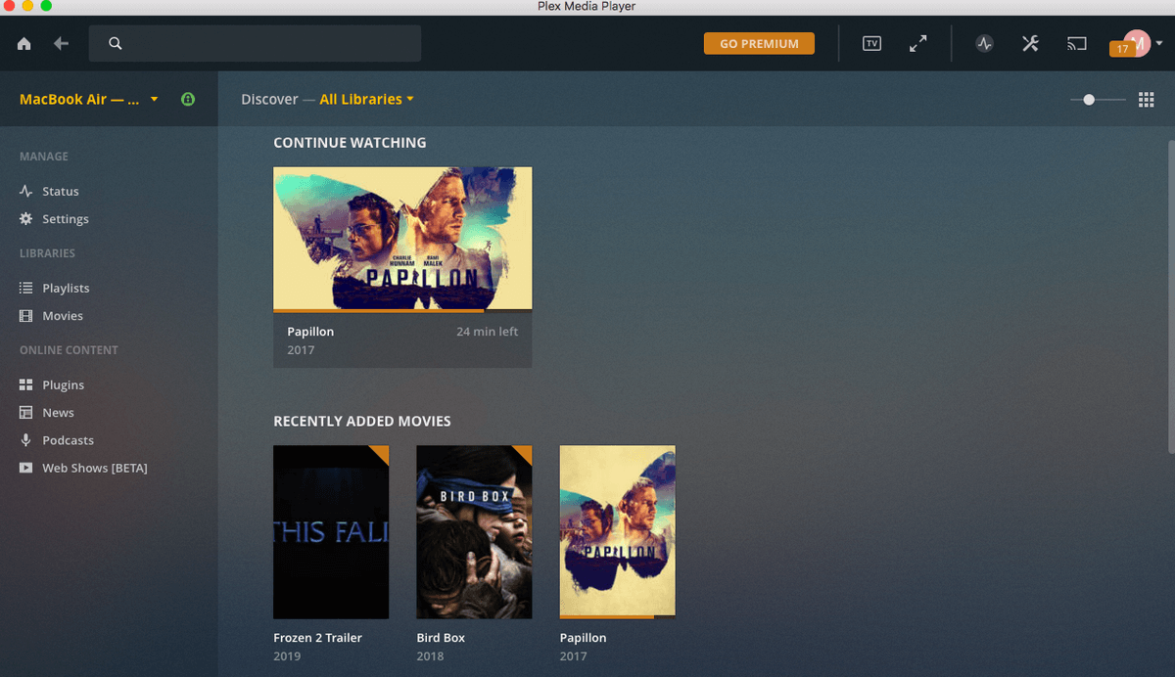The image size is (1175, 677).
Task: Click the 2019 year under Frozen 2 Trailer
Action: pos(287,656)
